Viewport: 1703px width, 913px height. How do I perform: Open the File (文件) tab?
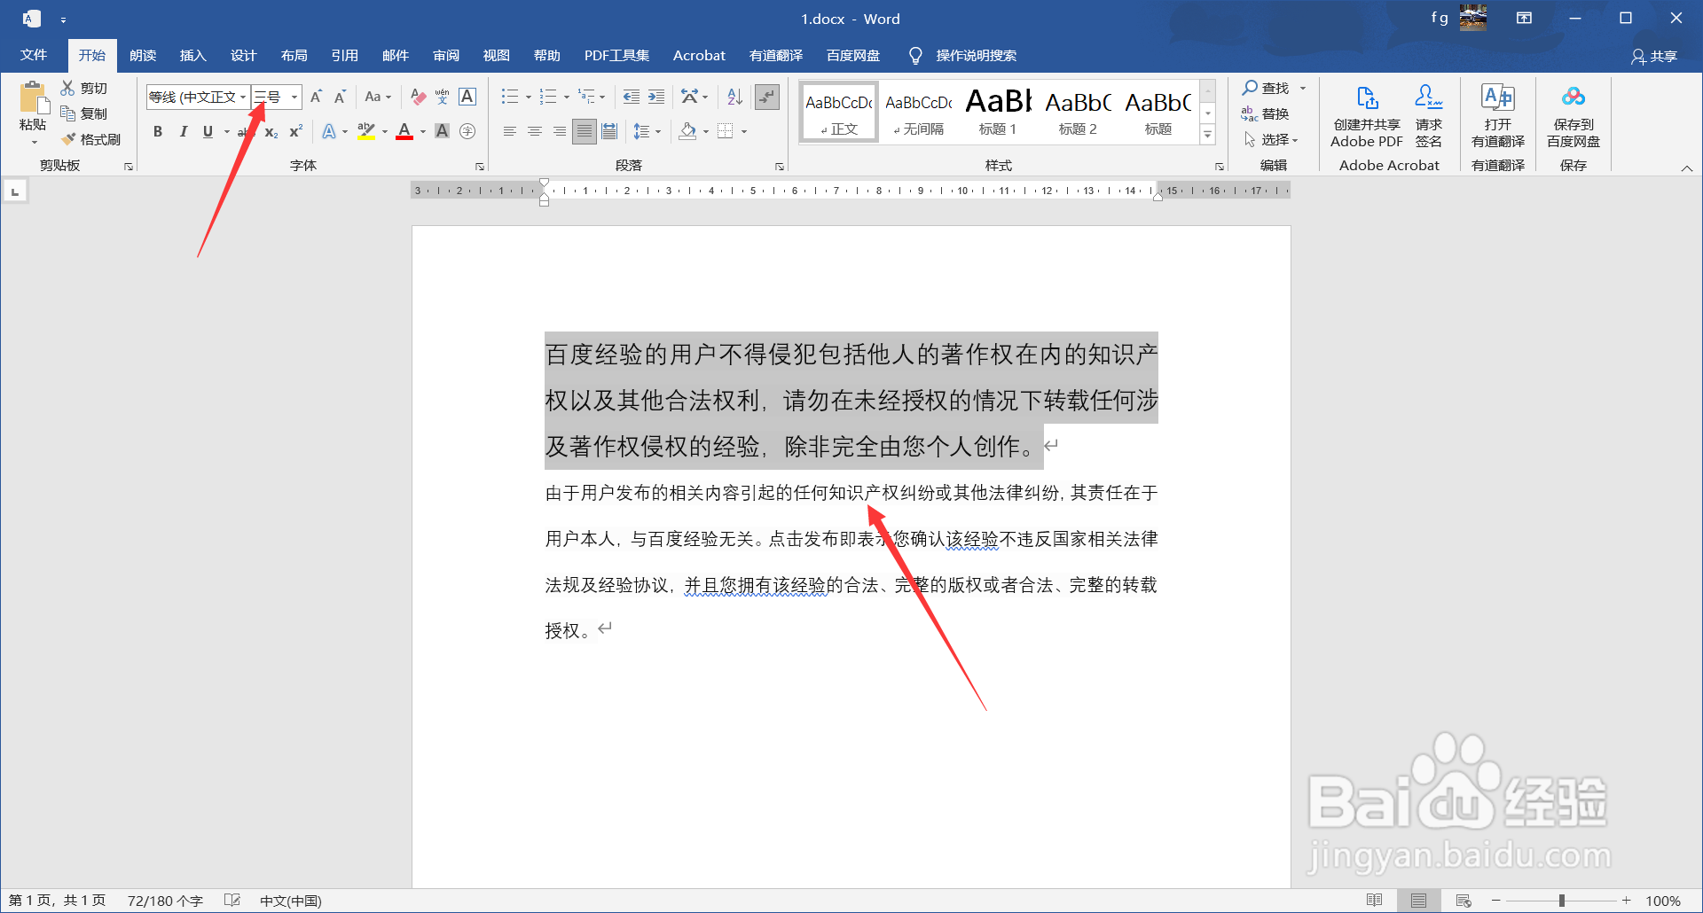34,55
